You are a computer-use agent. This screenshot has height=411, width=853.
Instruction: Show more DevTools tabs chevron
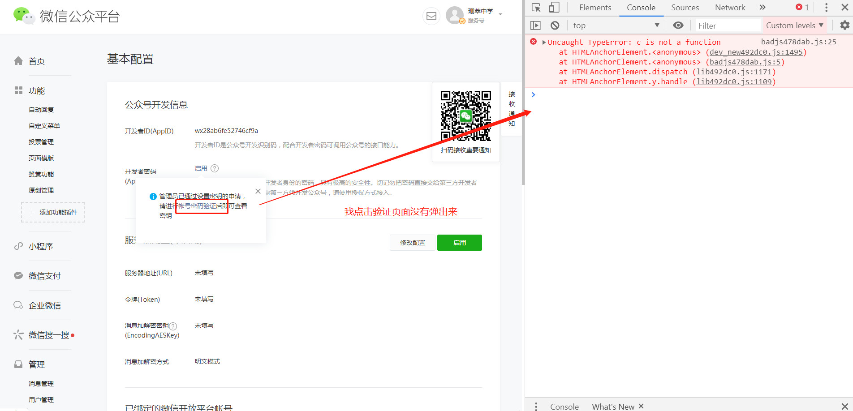click(x=763, y=7)
